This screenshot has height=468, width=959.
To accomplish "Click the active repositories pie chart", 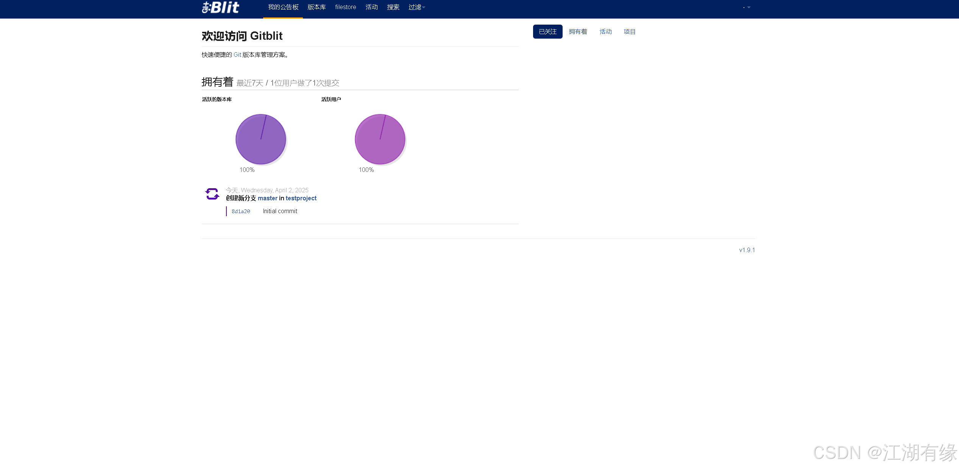I will click(x=260, y=139).
